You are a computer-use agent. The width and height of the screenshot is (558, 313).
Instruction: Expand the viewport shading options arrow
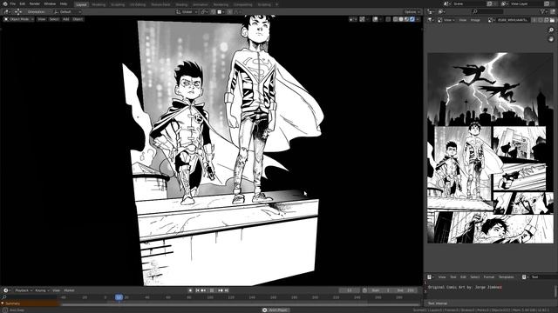point(418,19)
